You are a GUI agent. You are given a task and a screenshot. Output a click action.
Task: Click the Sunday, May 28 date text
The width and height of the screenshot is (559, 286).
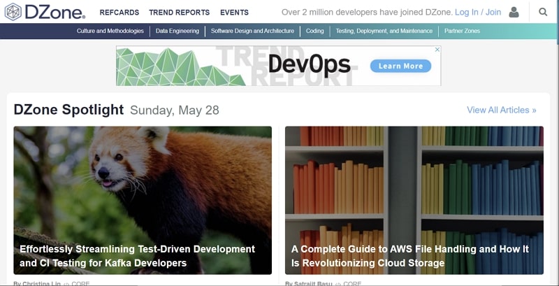click(x=174, y=110)
